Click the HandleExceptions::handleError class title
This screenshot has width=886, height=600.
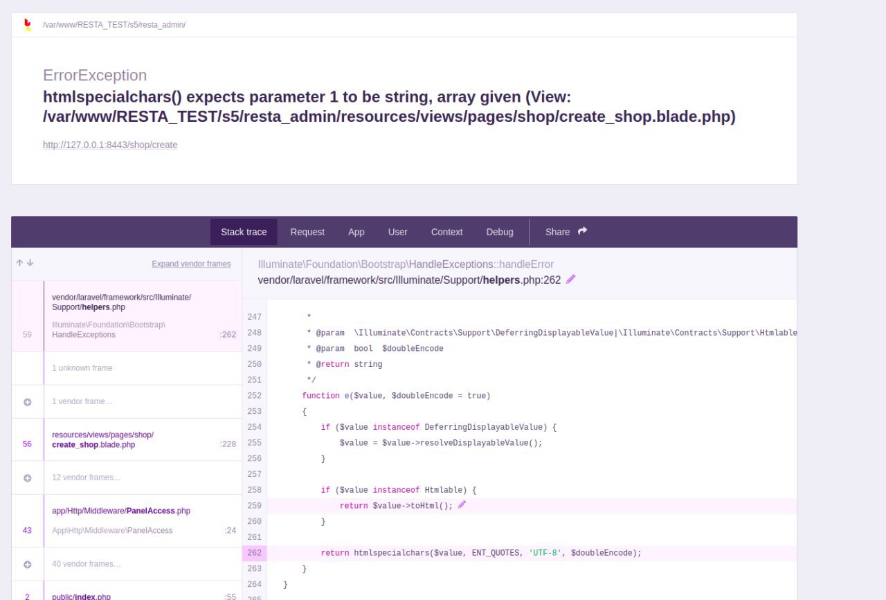(406, 264)
